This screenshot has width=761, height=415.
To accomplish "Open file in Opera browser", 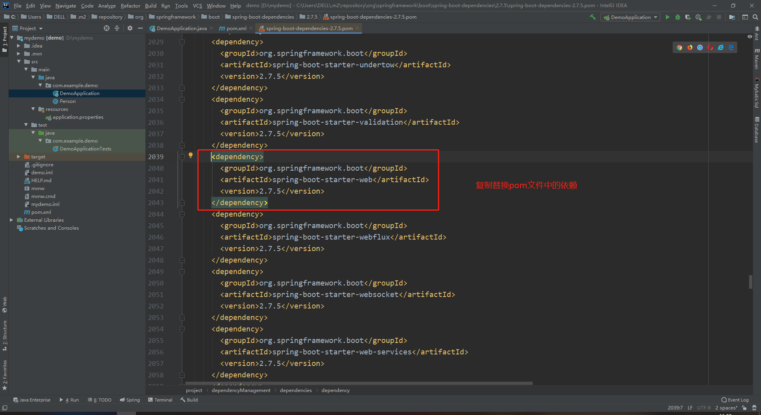I will pyautogui.click(x=710, y=48).
